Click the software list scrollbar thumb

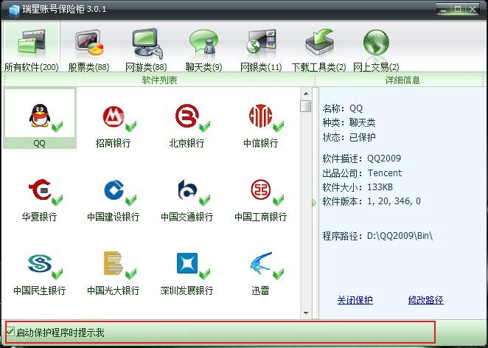306,106
